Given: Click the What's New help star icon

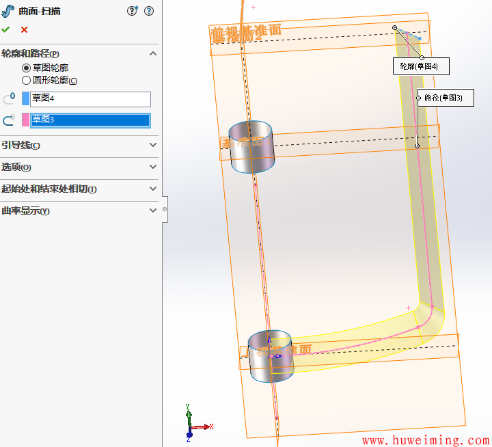Looking at the screenshot, I should [x=133, y=11].
